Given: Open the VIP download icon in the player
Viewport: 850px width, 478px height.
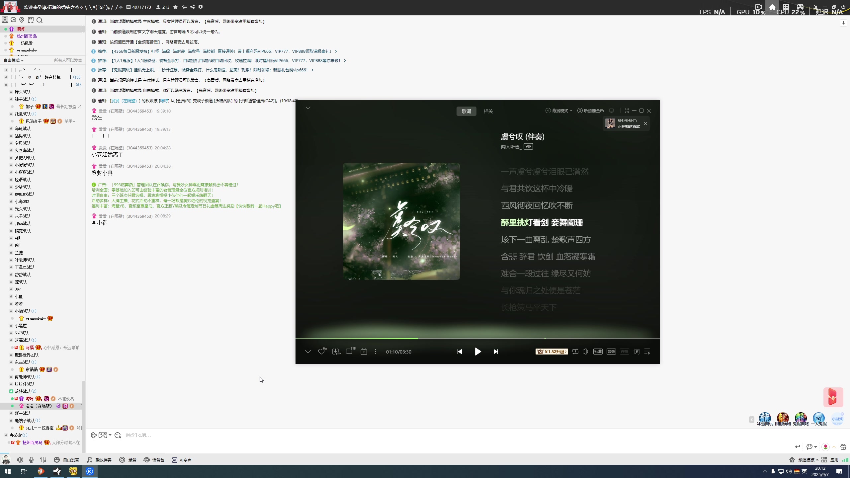Looking at the screenshot, I should [336, 352].
